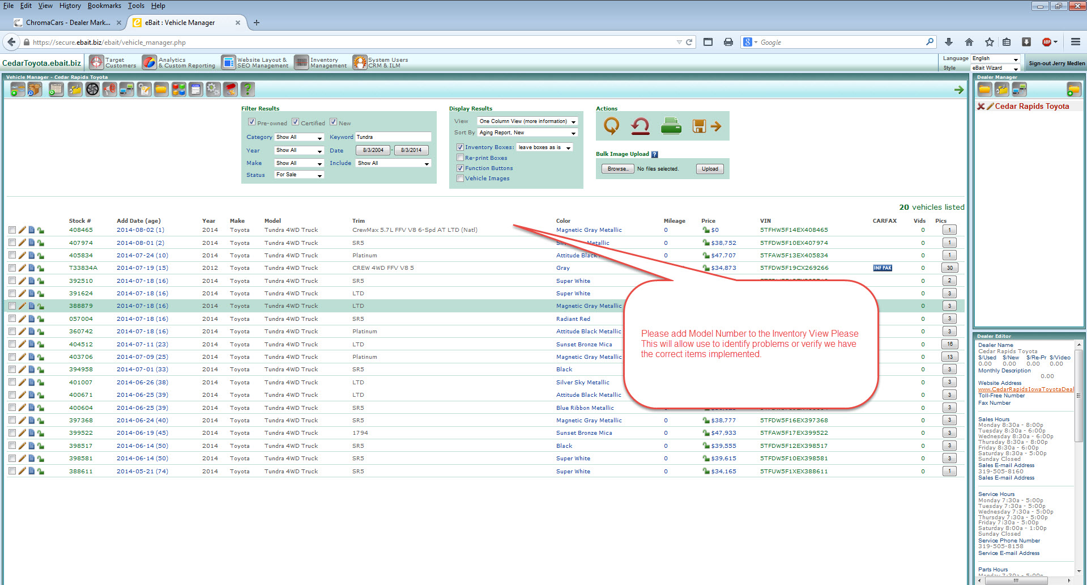Click the Browse button for bulk image upload
Image resolution: width=1087 pixels, height=585 pixels.
tap(617, 169)
